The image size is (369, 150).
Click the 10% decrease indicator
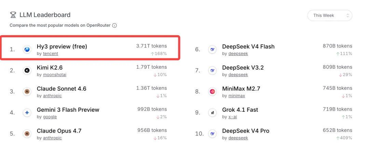[160, 75]
